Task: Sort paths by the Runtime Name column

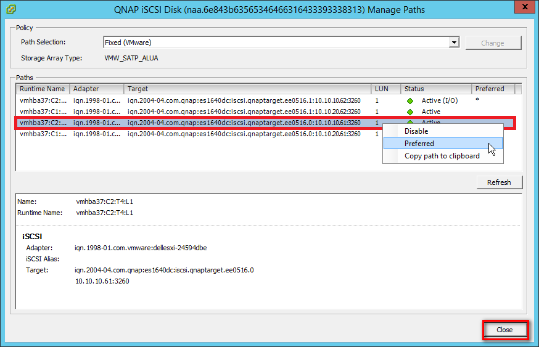Action: [42, 89]
